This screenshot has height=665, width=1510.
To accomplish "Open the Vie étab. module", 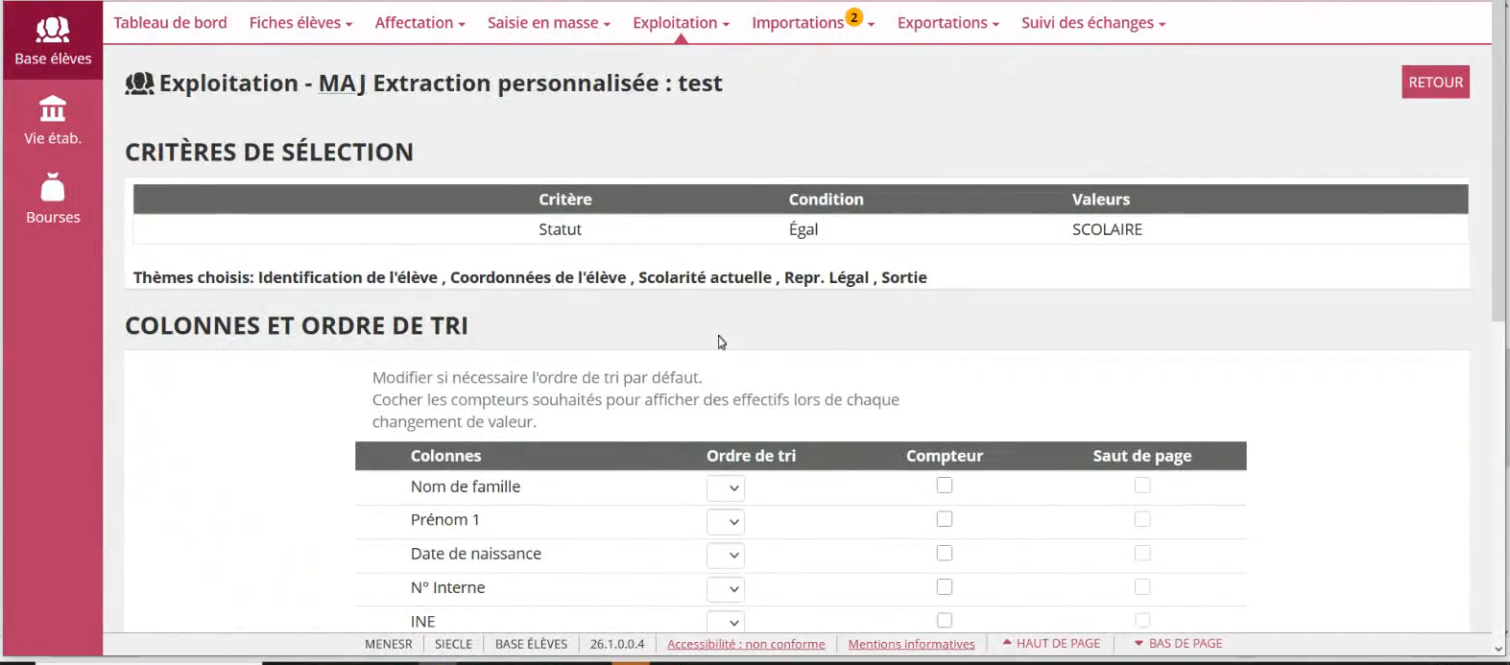I will [x=53, y=120].
